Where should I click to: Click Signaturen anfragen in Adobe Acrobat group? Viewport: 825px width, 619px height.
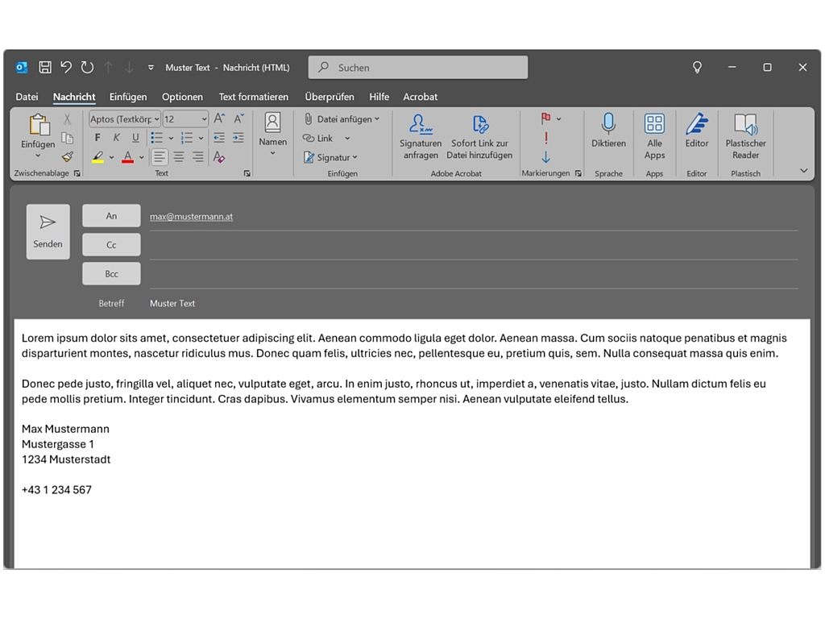point(421,135)
